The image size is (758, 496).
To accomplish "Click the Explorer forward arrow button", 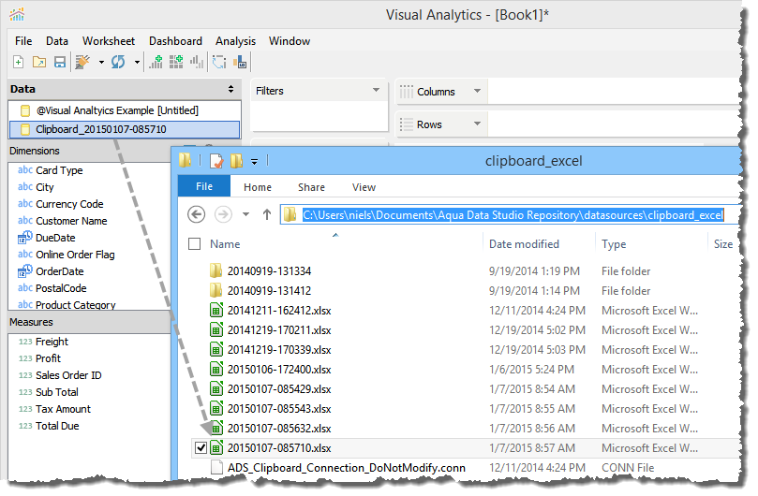I will 223,214.
